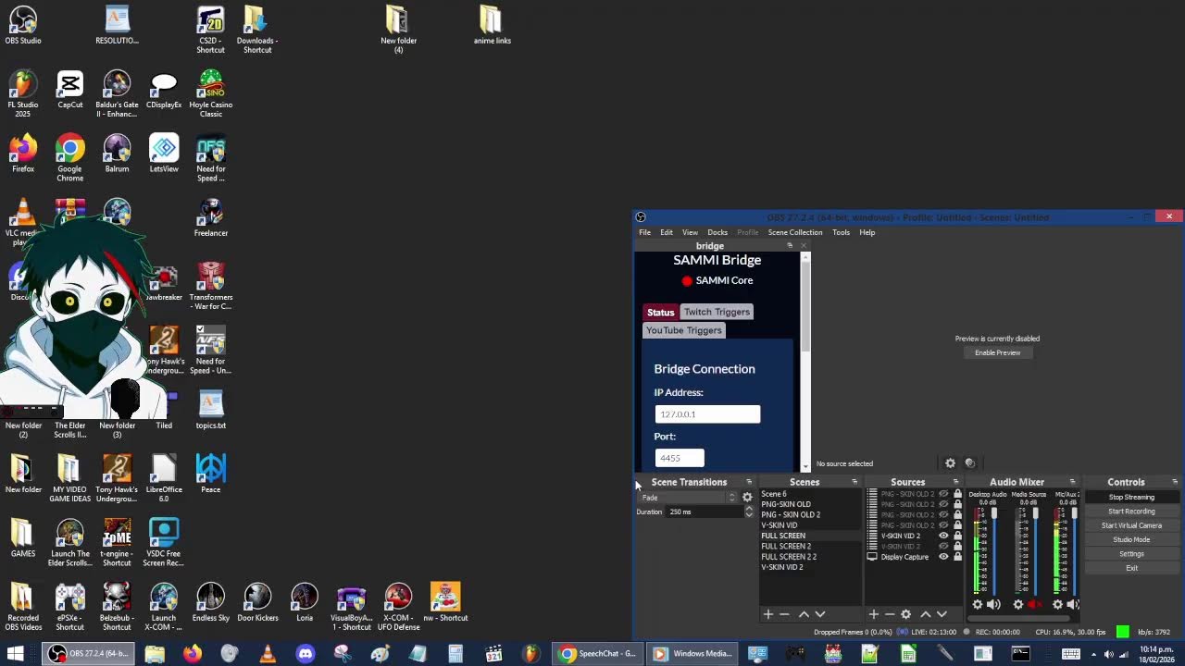This screenshot has width=1185, height=666.
Task: Open the View menu in OBS
Action: [x=690, y=232]
